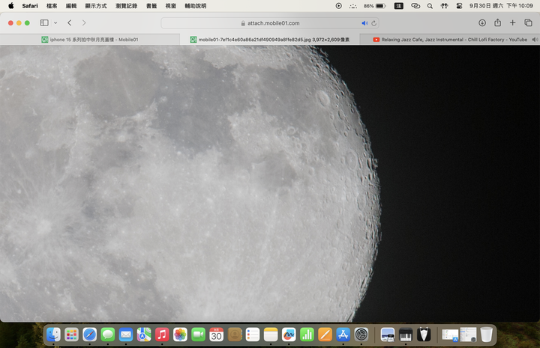Show the tab overview
Viewport: 540px width, 348px height.
coord(528,22)
